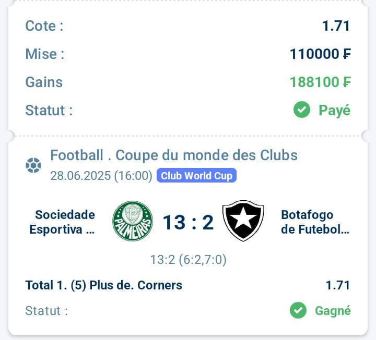Click the football sport icon
The image size is (376, 340).
tap(33, 165)
